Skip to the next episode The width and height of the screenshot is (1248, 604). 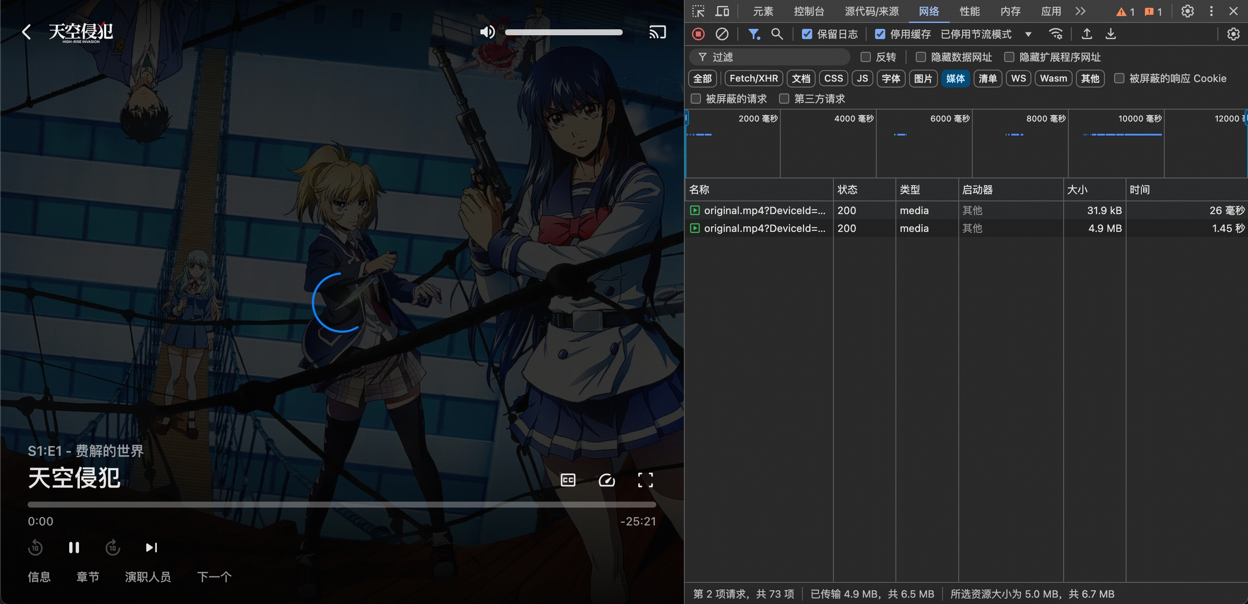[152, 548]
